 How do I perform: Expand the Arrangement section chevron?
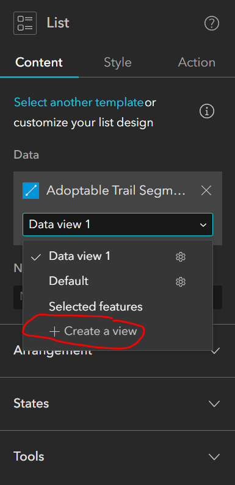click(x=214, y=351)
